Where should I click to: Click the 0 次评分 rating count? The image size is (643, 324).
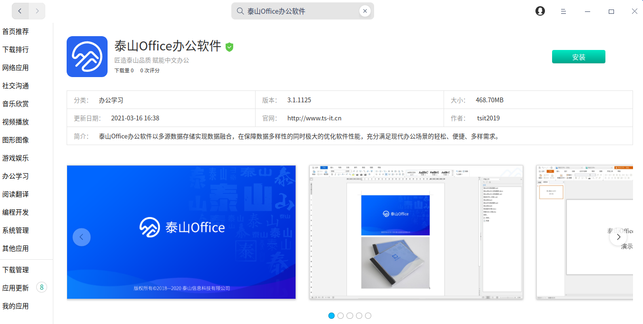click(150, 70)
